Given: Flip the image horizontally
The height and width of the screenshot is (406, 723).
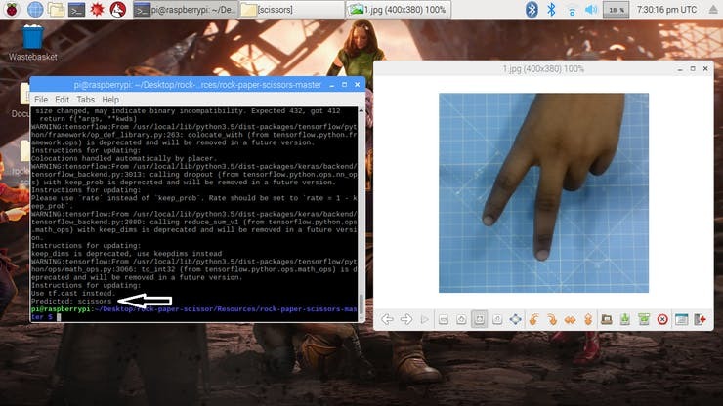Looking at the screenshot, I should [571, 319].
